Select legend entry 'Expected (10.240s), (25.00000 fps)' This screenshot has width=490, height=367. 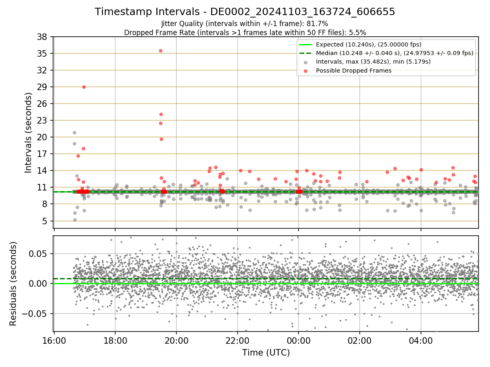tap(369, 44)
